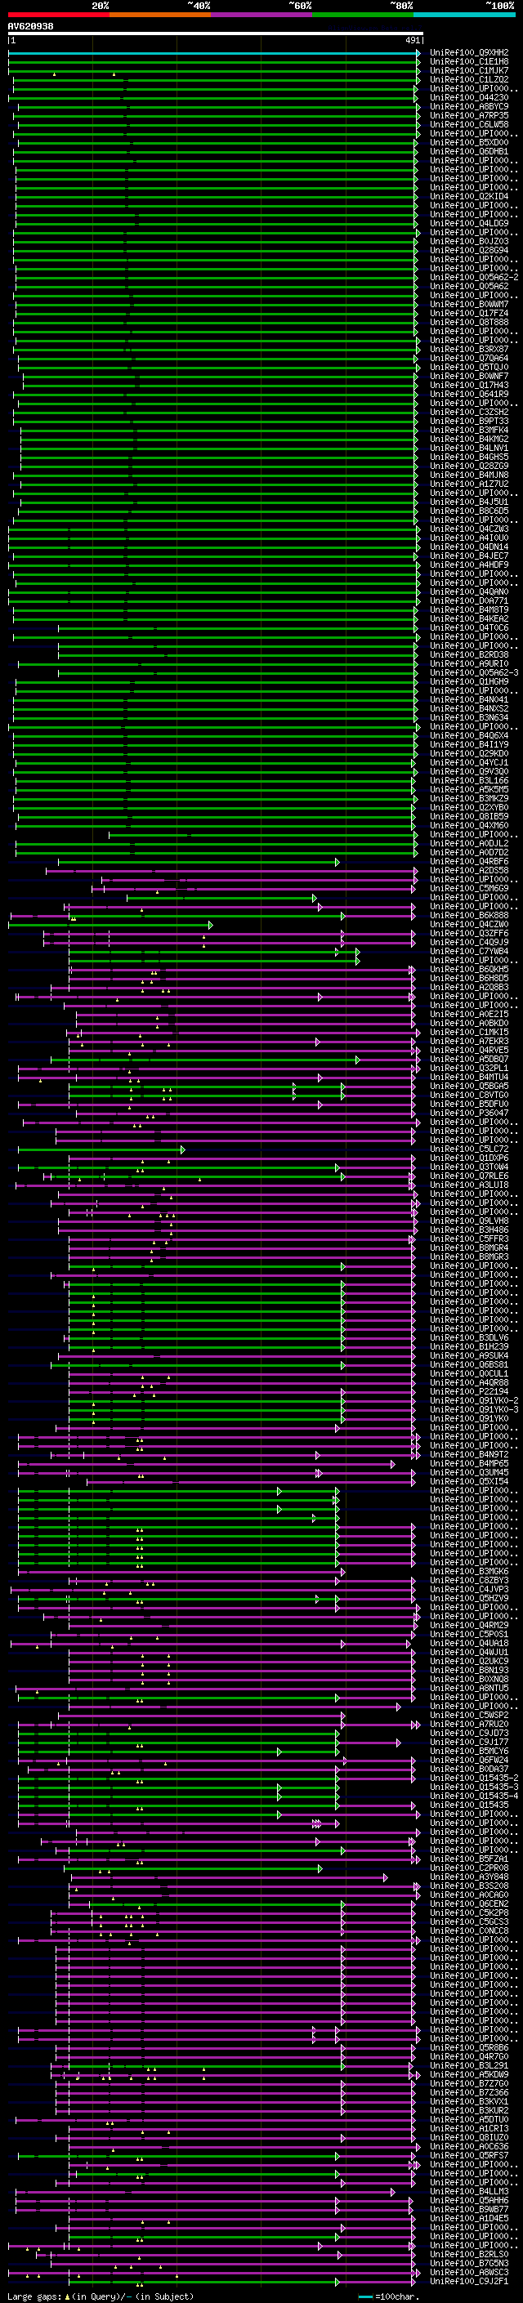
Task: Open hit UniRef100_C5LC72
Action: click(x=469, y=1149)
